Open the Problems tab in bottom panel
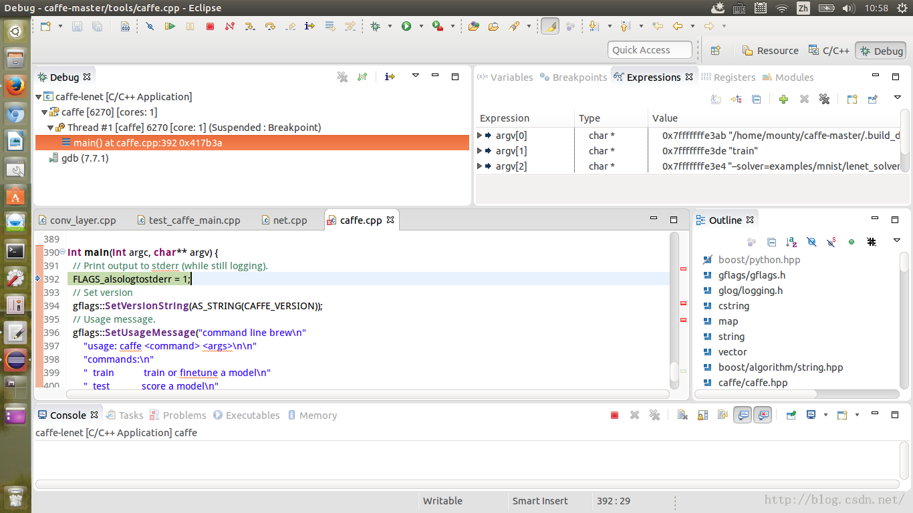Screen dimensions: 913x513 coord(178,415)
